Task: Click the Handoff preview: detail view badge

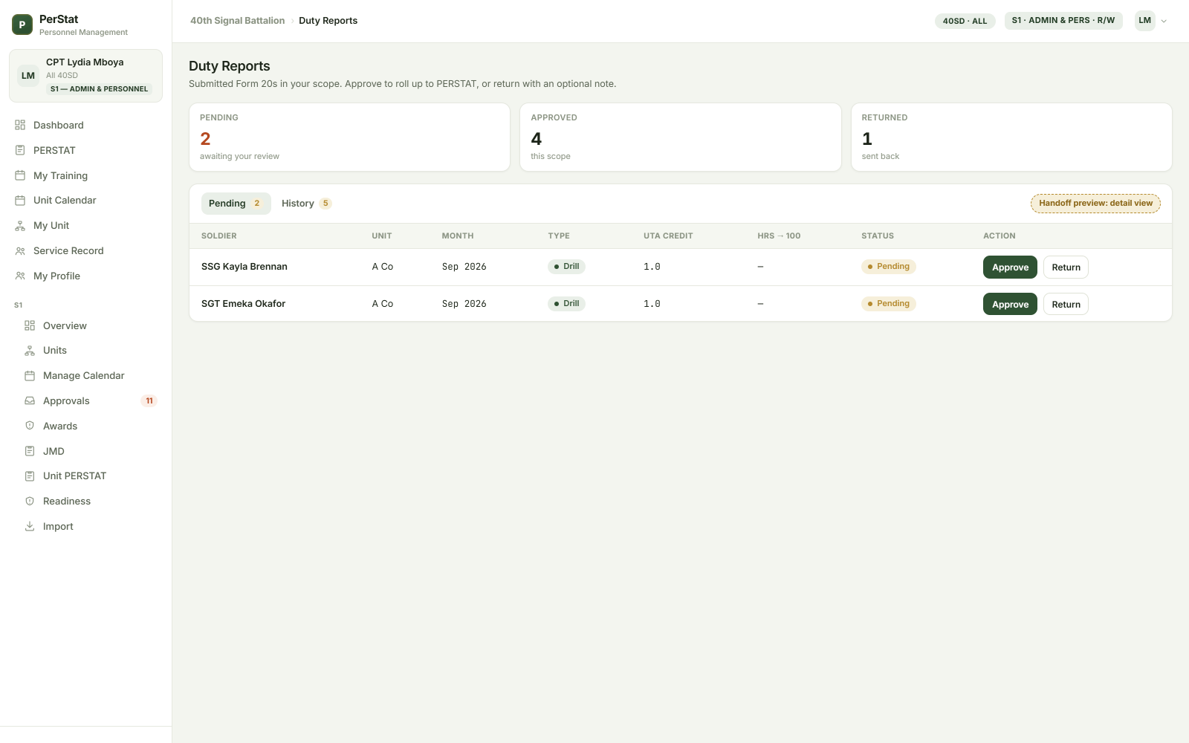Action: click(1095, 204)
